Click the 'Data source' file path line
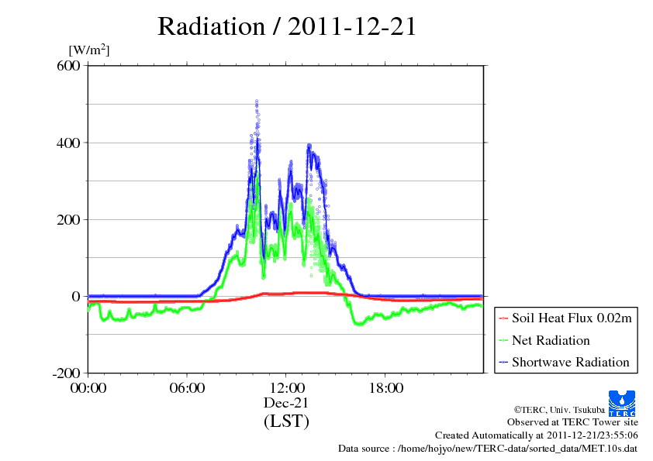The width and height of the screenshot is (653, 461). pyautogui.click(x=488, y=449)
